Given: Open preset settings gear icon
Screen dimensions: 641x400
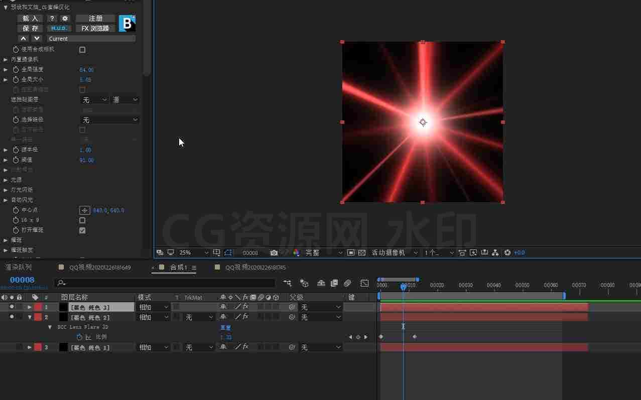Looking at the screenshot, I should pos(65,19).
